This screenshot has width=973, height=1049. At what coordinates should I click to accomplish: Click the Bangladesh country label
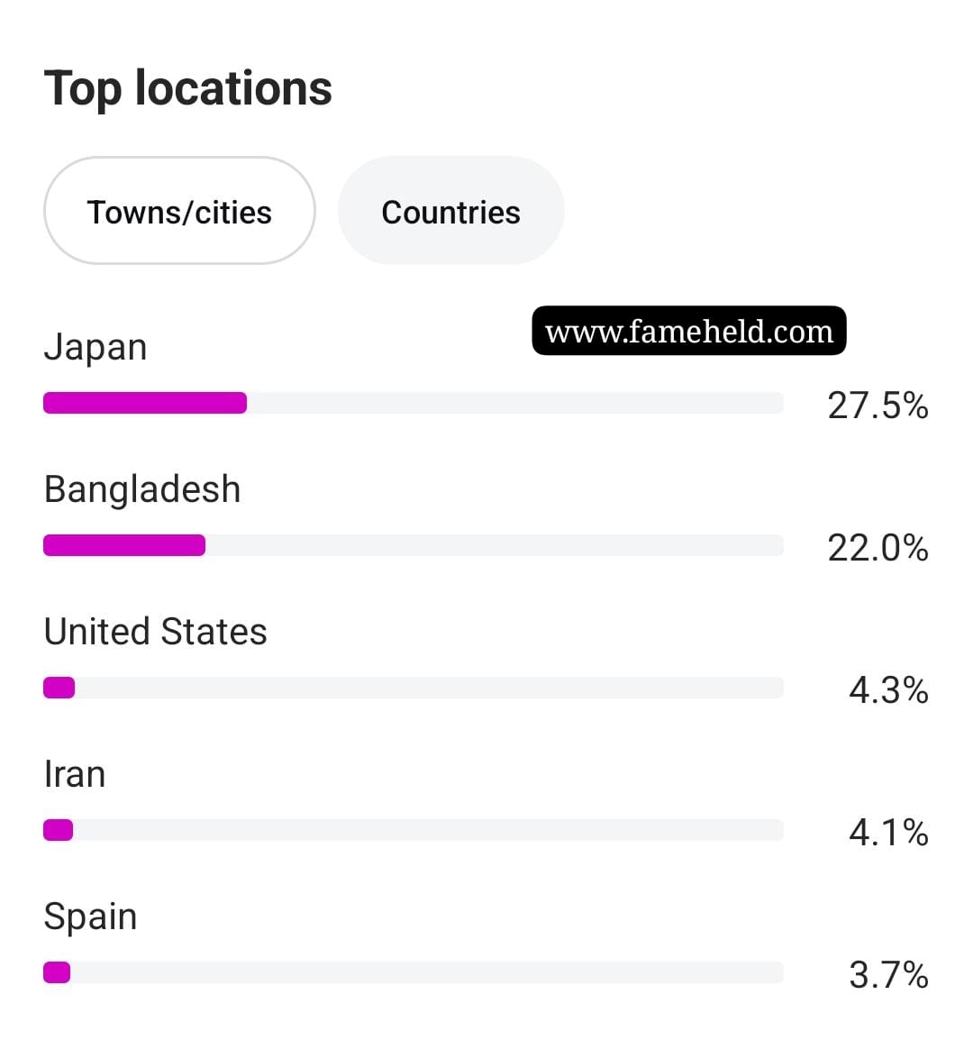click(141, 489)
